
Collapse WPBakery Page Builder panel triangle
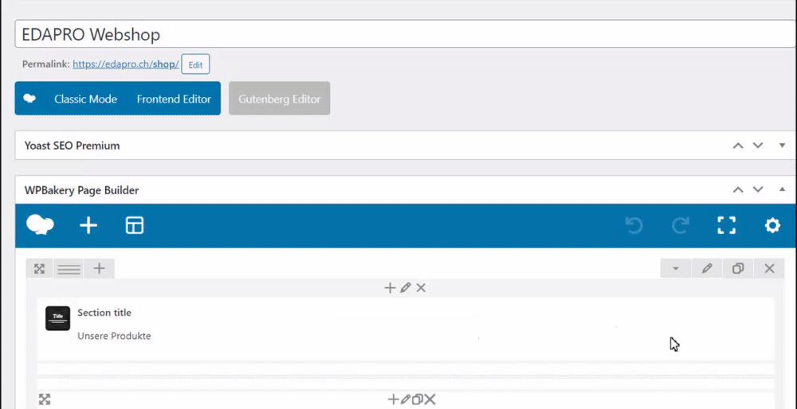[783, 189]
